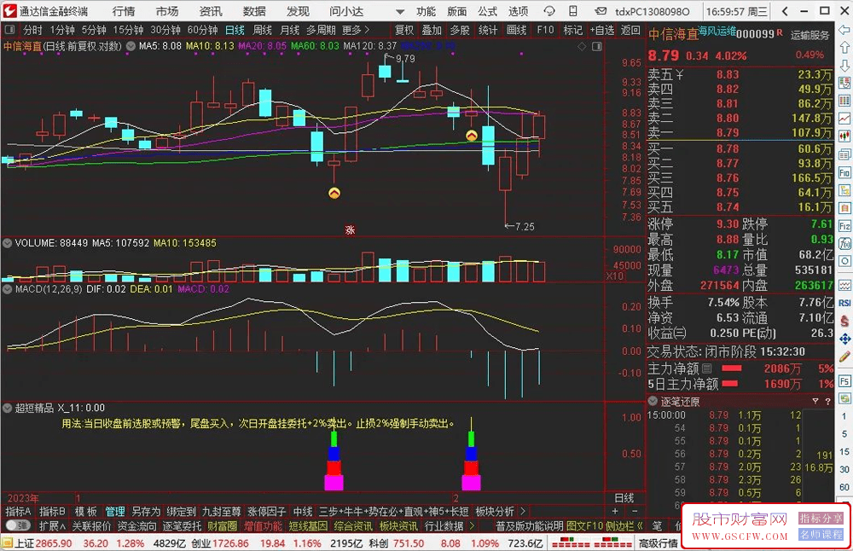The height and width of the screenshot is (551, 853).
Task: Open the dropdown arrow after 问小达
Action: 400,11
